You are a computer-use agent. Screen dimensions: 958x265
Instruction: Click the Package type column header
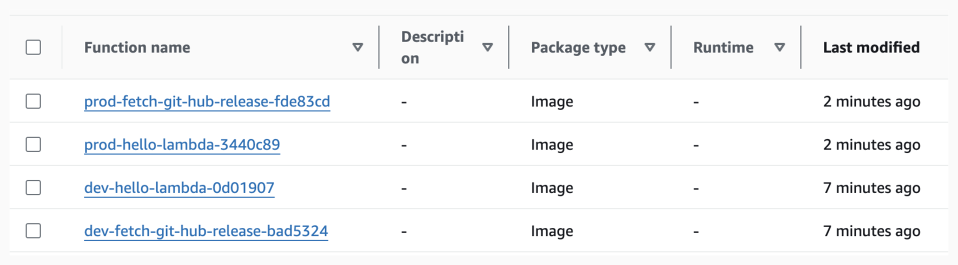578,47
